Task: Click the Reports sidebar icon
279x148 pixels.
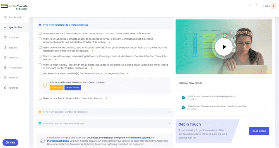Action: [5, 47]
